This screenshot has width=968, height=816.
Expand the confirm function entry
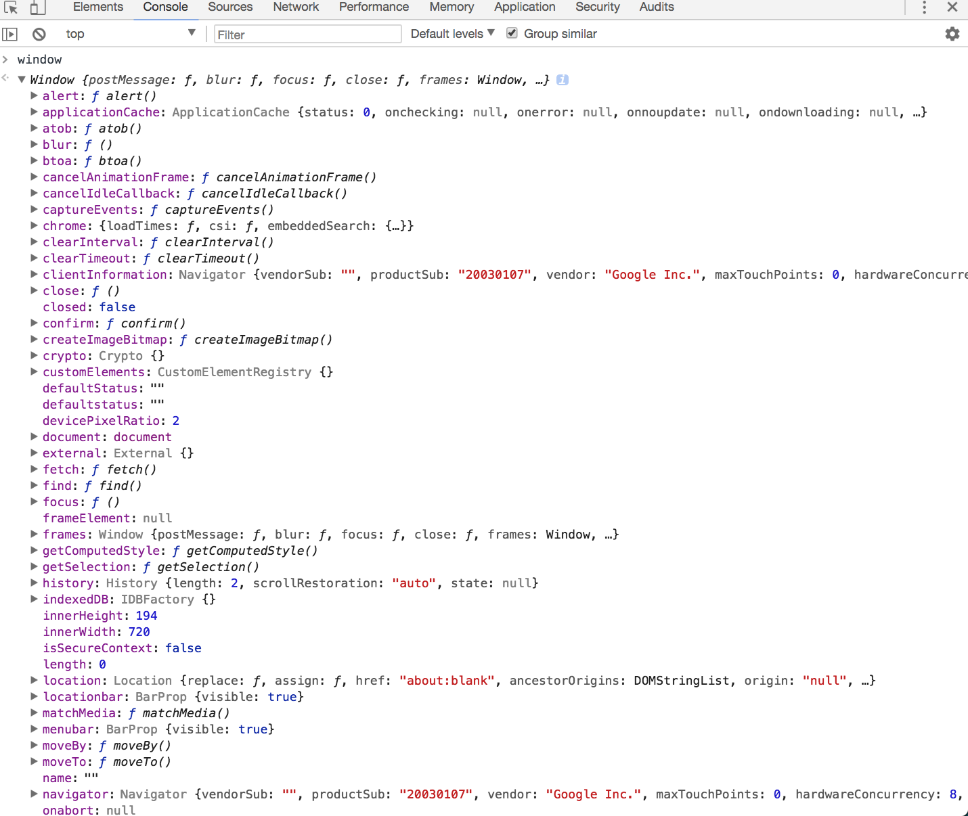tap(34, 323)
